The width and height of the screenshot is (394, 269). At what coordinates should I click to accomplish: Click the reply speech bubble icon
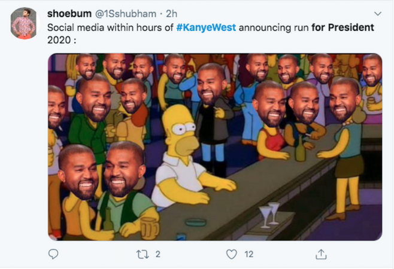pos(53,254)
